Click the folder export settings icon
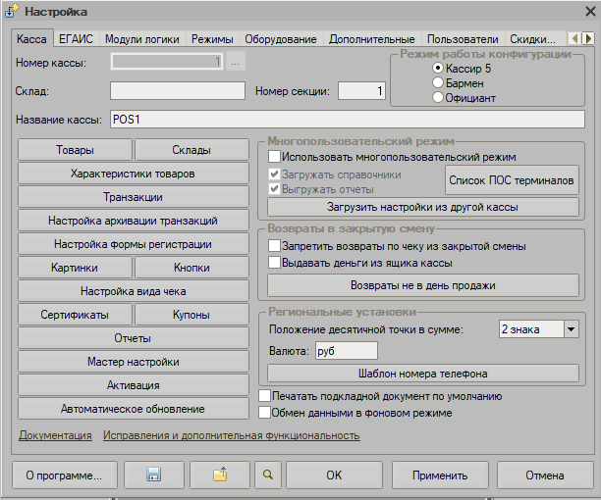This screenshot has height=500, width=601. [x=220, y=475]
